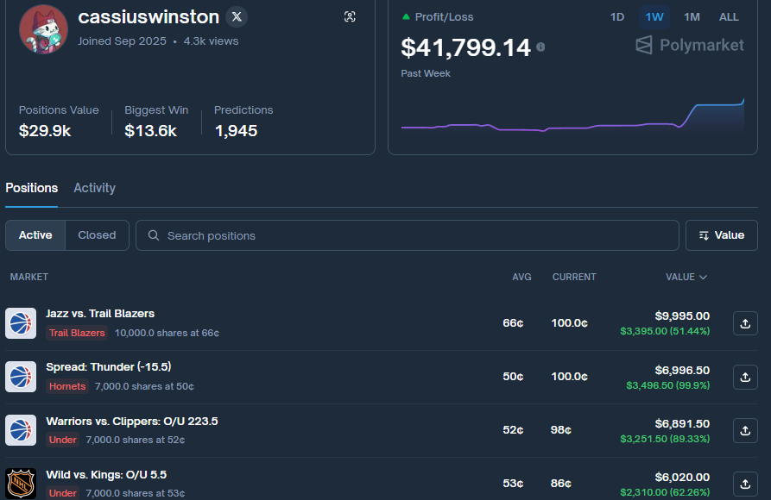Open the Jazz vs. Trail Blazers market
This screenshot has width=771, height=500.
pyautogui.click(x=100, y=313)
